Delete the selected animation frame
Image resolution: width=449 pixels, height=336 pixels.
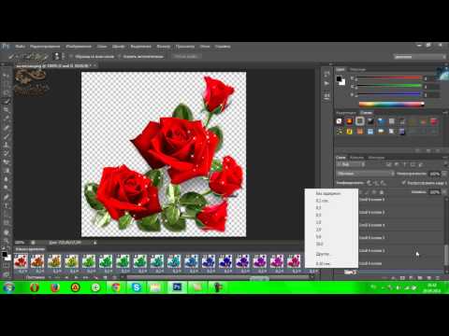coord(114,277)
